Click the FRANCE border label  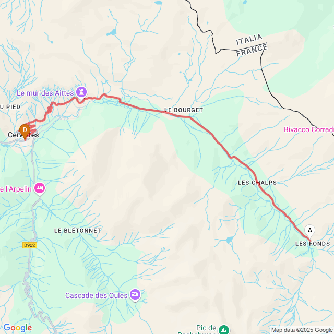252,50
